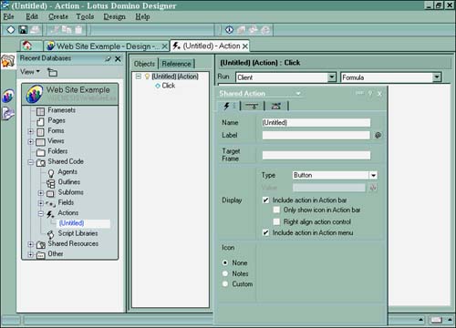Select the lightning bolt Action Info tab
Viewport: 456px width, 328px height.
point(227,106)
